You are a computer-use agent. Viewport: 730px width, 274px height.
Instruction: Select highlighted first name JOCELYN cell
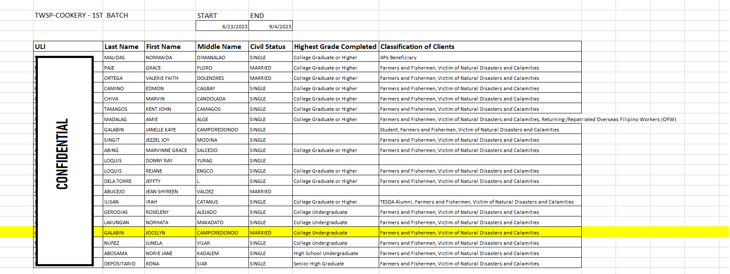click(170, 232)
